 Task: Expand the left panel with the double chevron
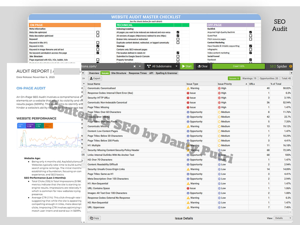tap(83, 78)
